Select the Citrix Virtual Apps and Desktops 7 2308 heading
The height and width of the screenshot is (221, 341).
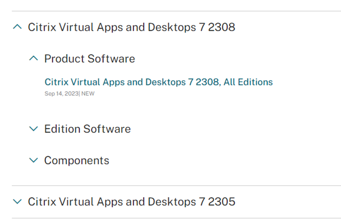131,27
